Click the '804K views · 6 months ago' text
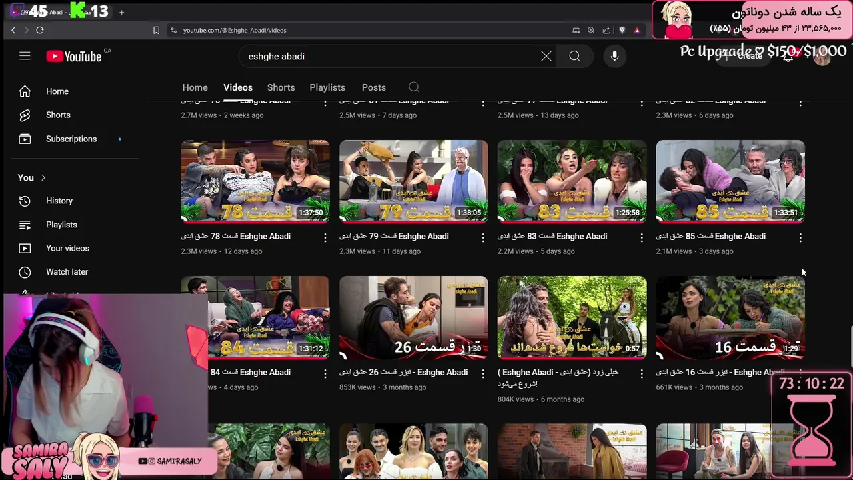This screenshot has width=853, height=480. click(x=541, y=399)
